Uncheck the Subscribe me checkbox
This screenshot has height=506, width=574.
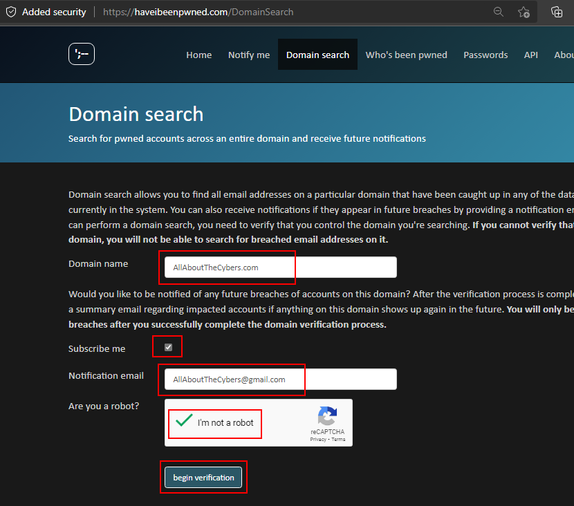pos(168,347)
